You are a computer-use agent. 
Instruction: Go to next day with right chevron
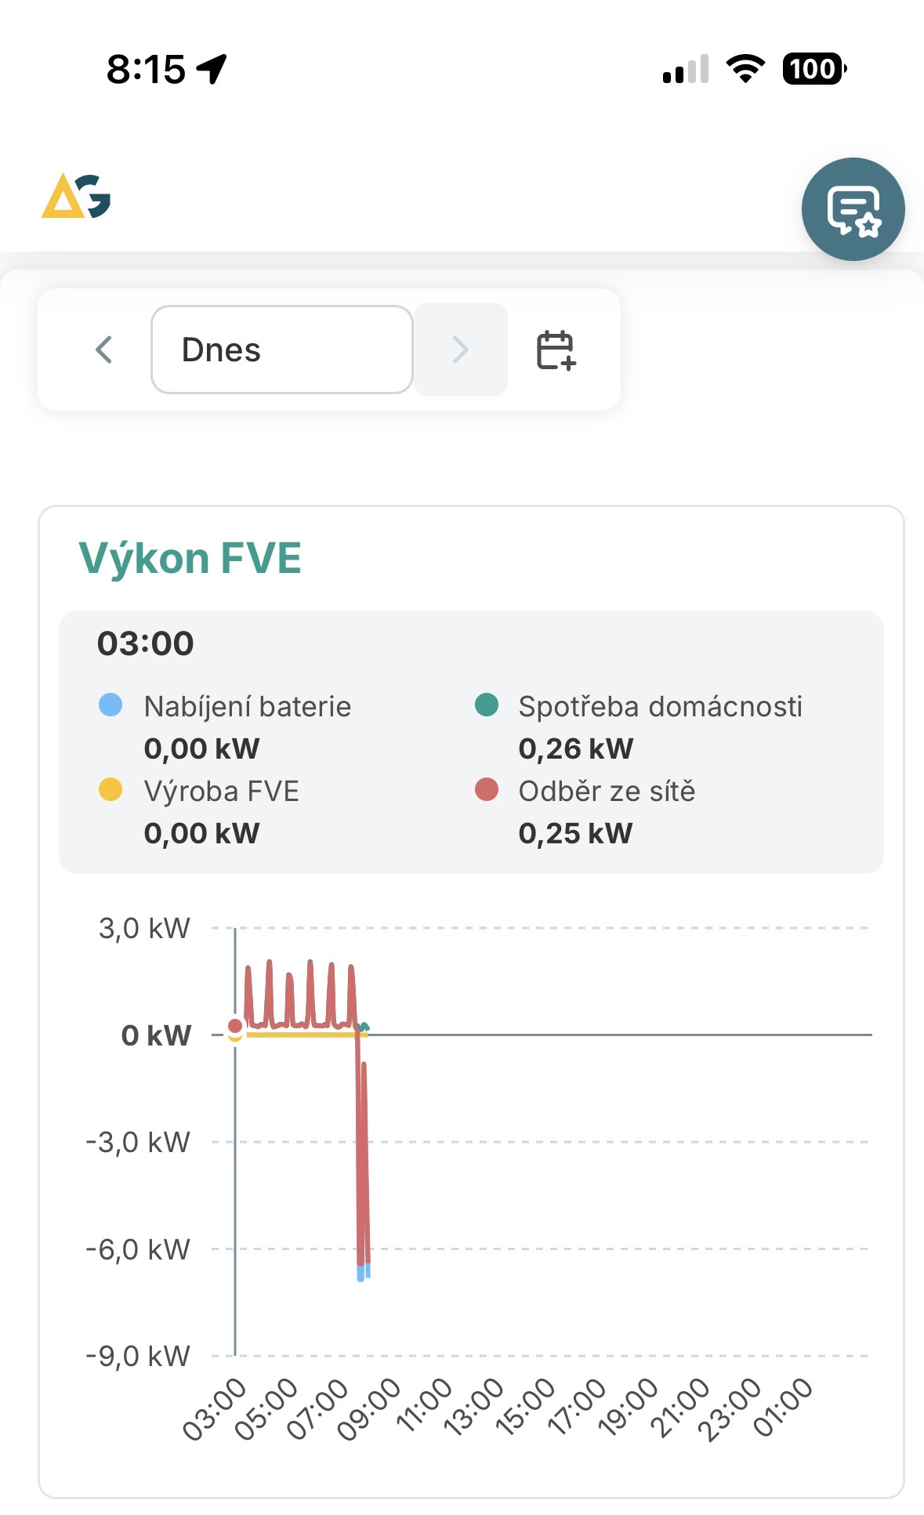tap(461, 350)
